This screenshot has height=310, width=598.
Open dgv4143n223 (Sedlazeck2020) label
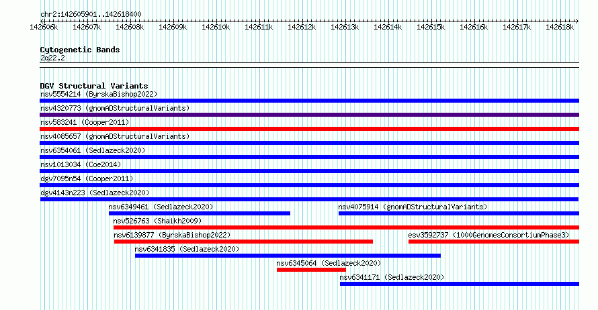click(95, 193)
